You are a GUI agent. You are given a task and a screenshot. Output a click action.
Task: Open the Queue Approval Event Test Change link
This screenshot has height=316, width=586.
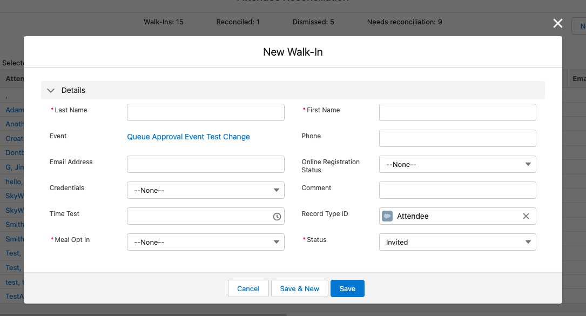pos(188,137)
